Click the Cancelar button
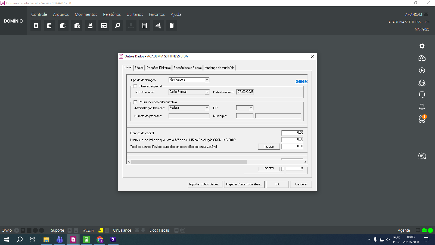 point(301,184)
